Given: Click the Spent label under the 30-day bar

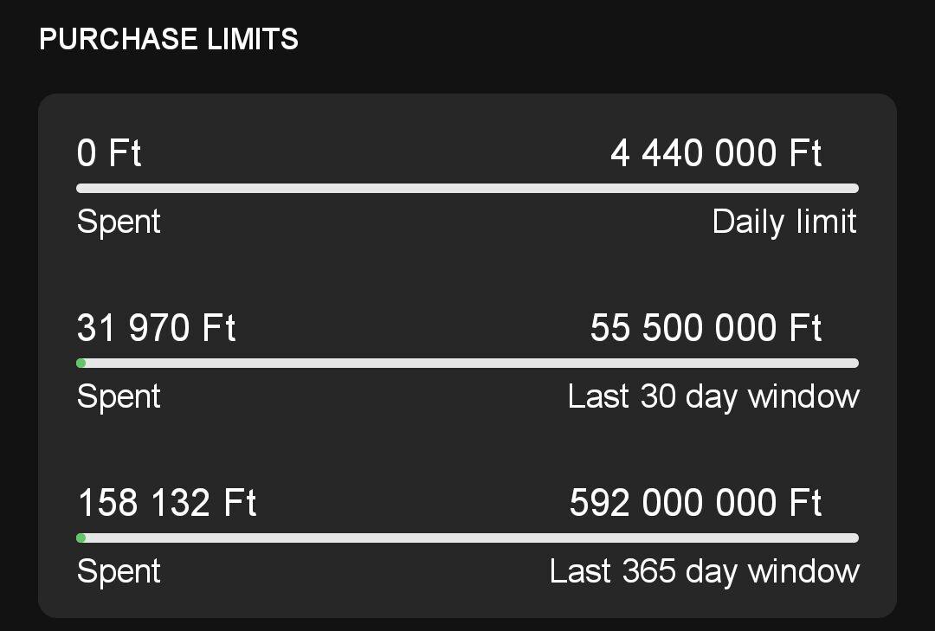Looking at the screenshot, I should click(119, 396).
